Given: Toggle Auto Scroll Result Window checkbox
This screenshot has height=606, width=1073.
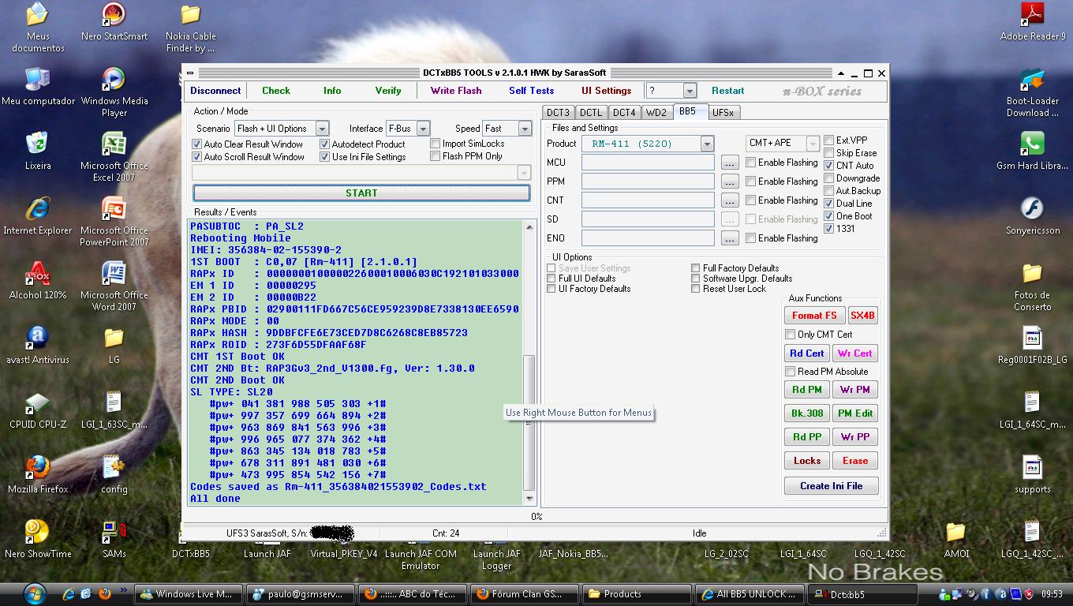Looking at the screenshot, I should (197, 157).
